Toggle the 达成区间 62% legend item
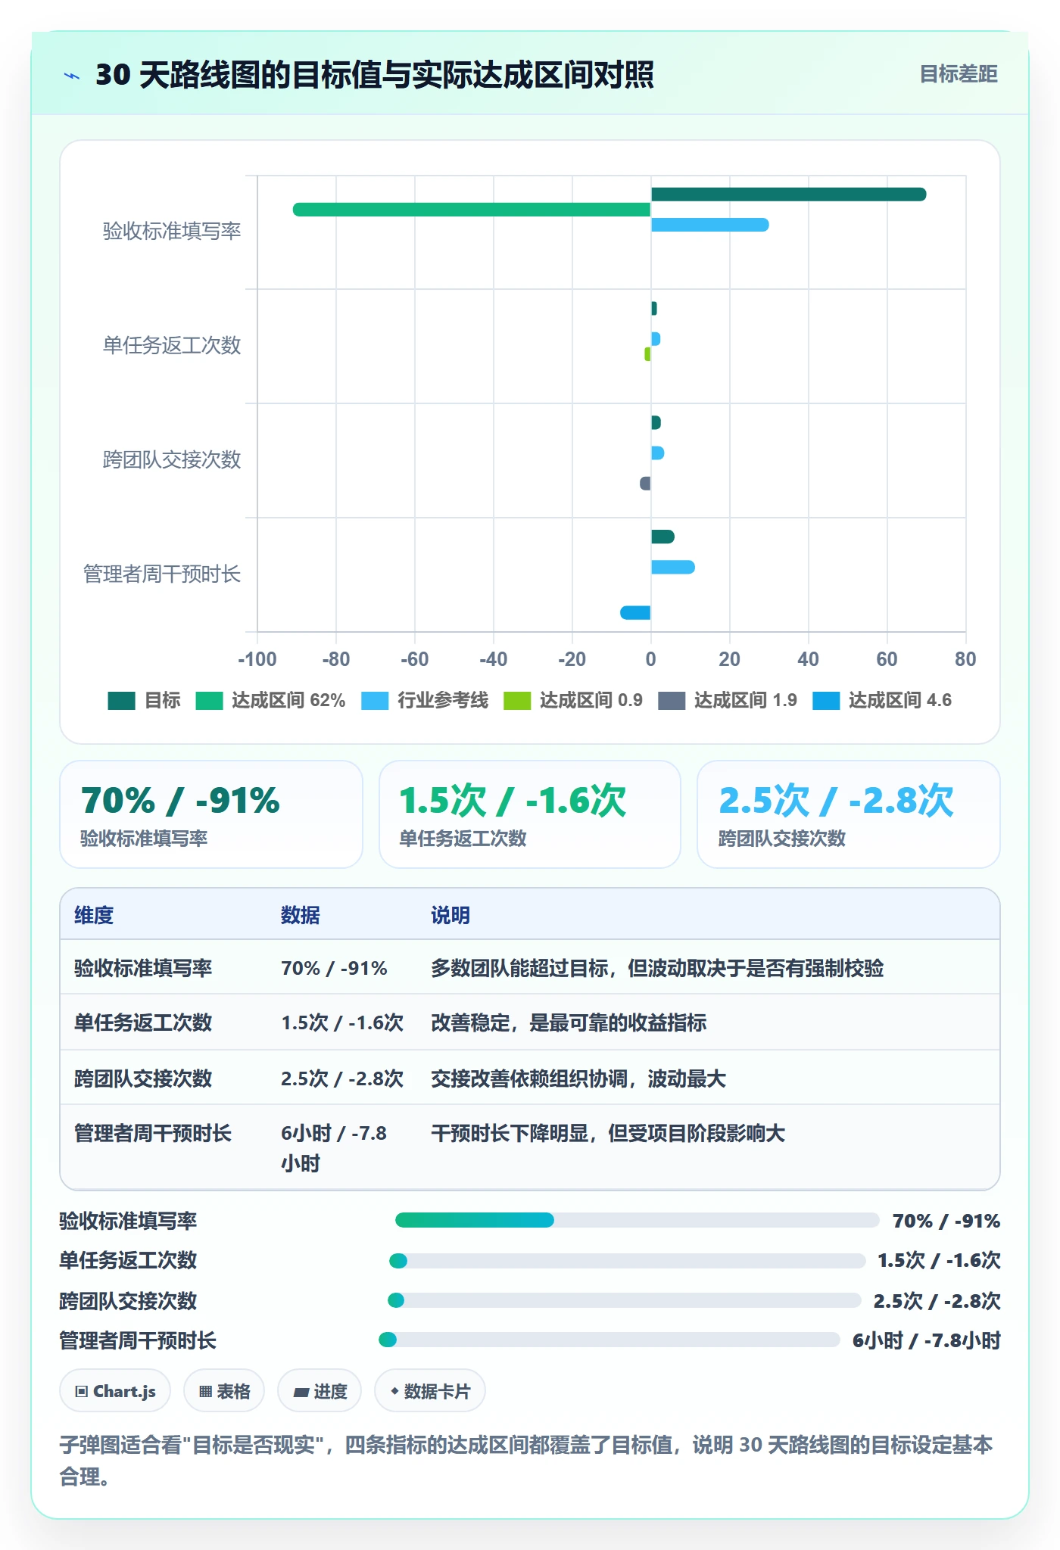This screenshot has height=1550, width=1060. click(x=270, y=701)
